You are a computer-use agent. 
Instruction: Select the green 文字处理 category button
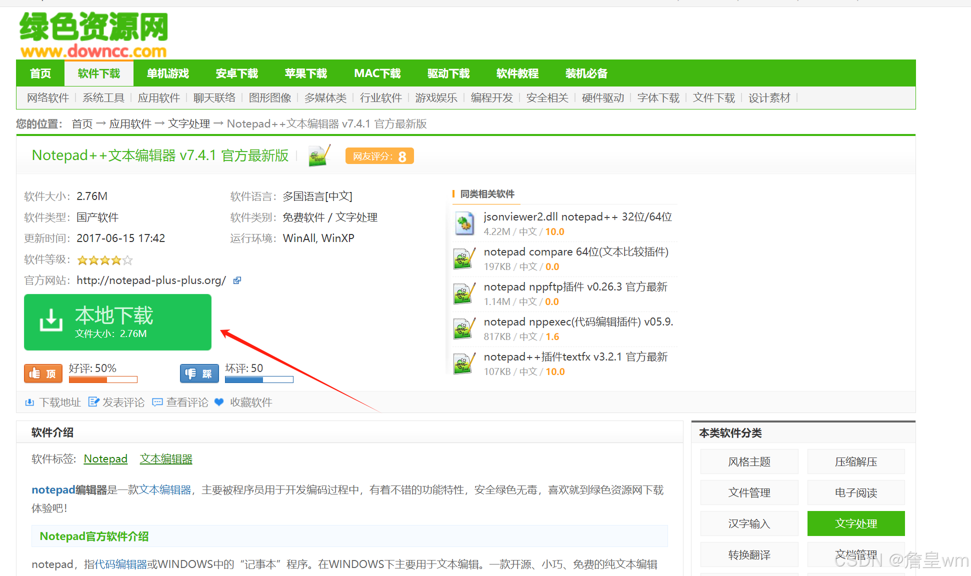pyautogui.click(x=856, y=523)
